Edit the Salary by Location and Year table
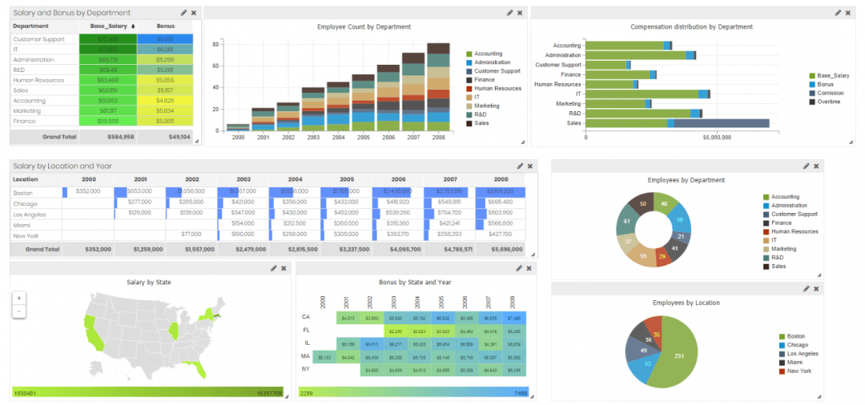 520,166
